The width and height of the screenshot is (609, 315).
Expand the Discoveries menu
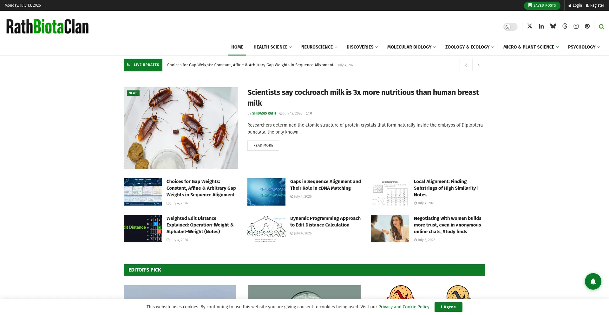pyautogui.click(x=362, y=47)
